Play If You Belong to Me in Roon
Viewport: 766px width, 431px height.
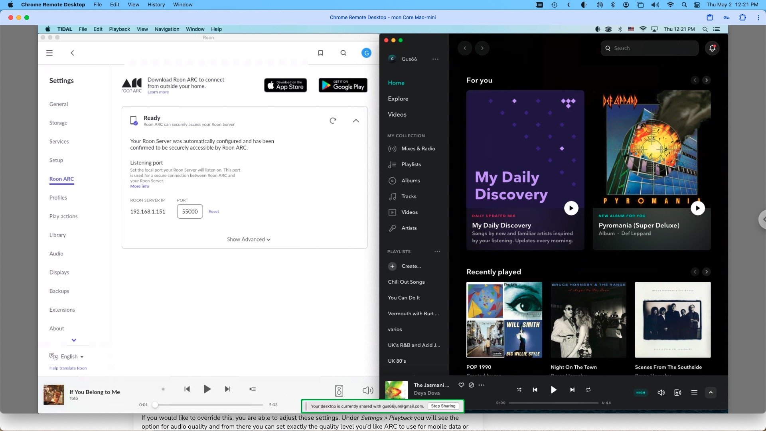click(207, 389)
